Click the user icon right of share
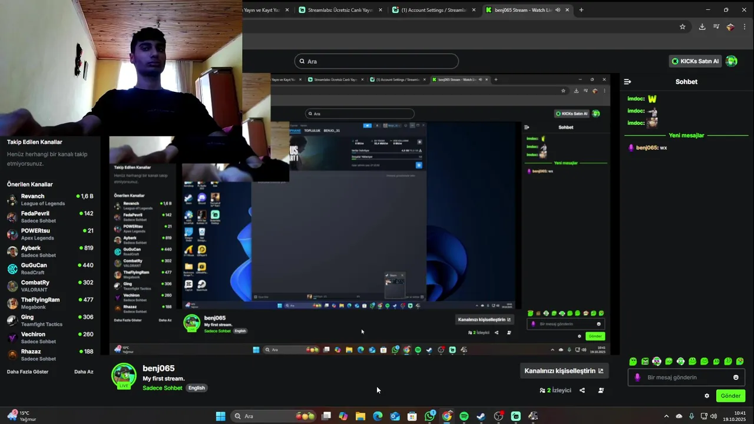 tap(601, 390)
